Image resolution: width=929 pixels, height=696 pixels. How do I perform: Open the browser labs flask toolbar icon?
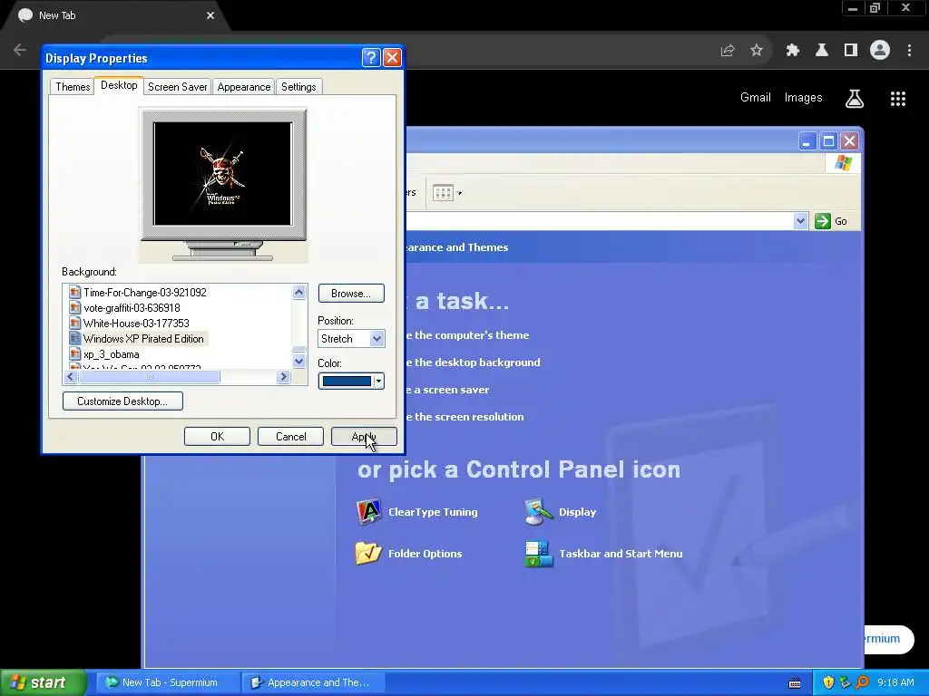click(x=822, y=51)
